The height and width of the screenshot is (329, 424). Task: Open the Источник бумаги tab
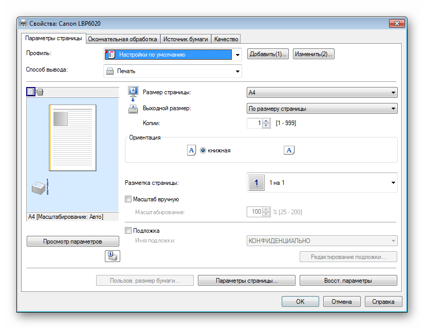(186, 39)
